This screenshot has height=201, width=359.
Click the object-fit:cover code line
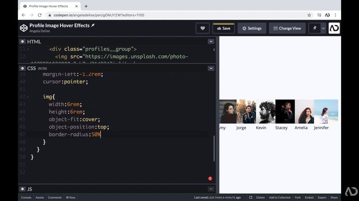tap(74, 119)
